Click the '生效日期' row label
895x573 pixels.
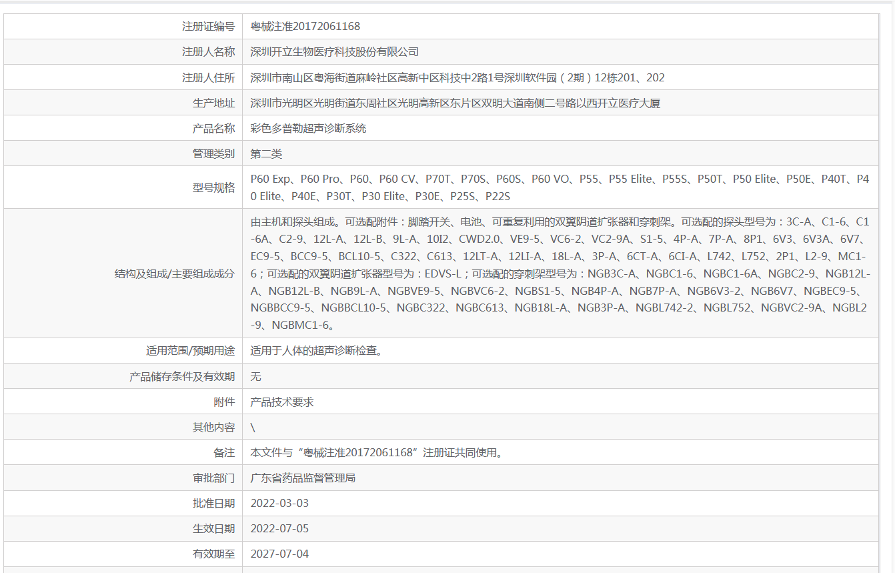(x=213, y=528)
